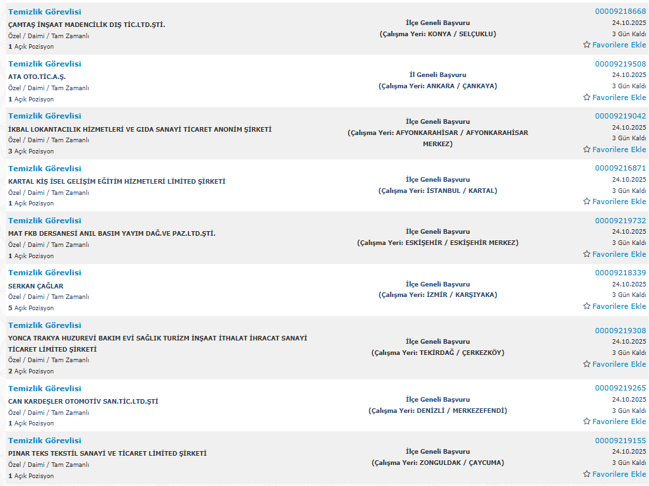This screenshot has height=486, width=649.
Task: Open job number 00009216871
Action: click(x=620, y=168)
